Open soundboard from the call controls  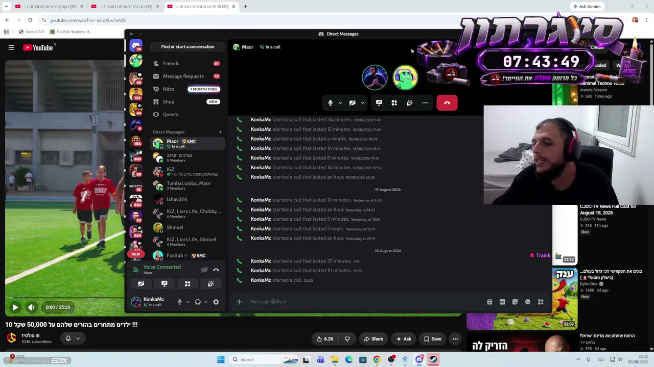409,103
